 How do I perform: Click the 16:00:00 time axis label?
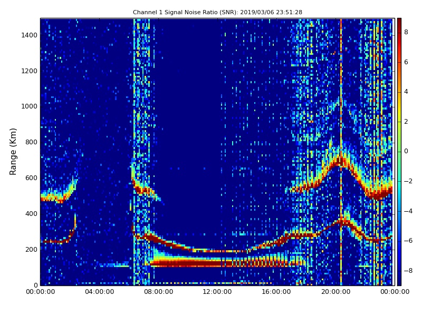pos(276,292)
